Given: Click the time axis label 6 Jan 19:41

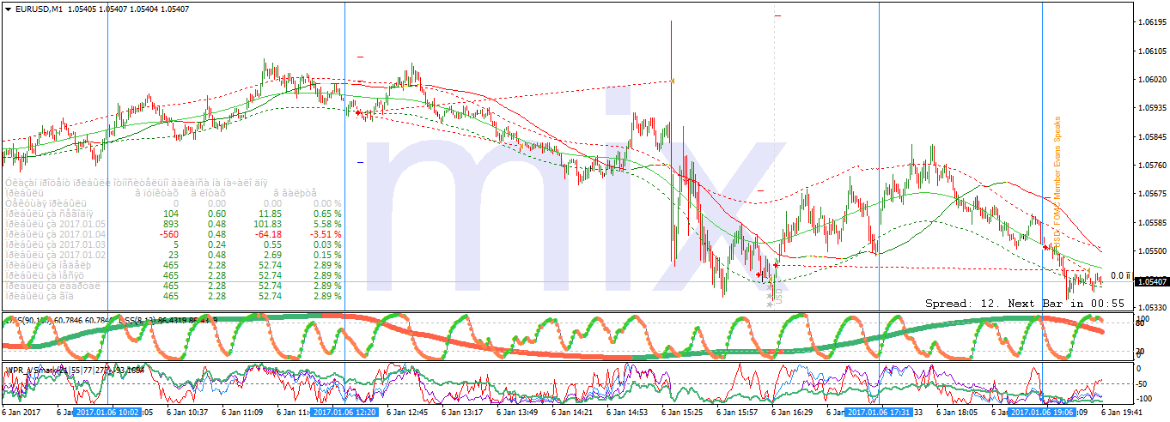Looking at the screenshot, I should (1122, 413).
